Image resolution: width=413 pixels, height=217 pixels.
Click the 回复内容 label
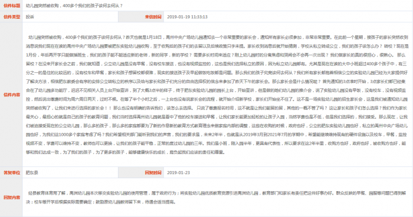[12, 198]
